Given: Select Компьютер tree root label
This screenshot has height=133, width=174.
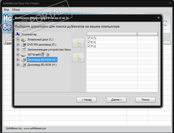Looking at the screenshot, I should pyautogui.click(x=29, y=34).
